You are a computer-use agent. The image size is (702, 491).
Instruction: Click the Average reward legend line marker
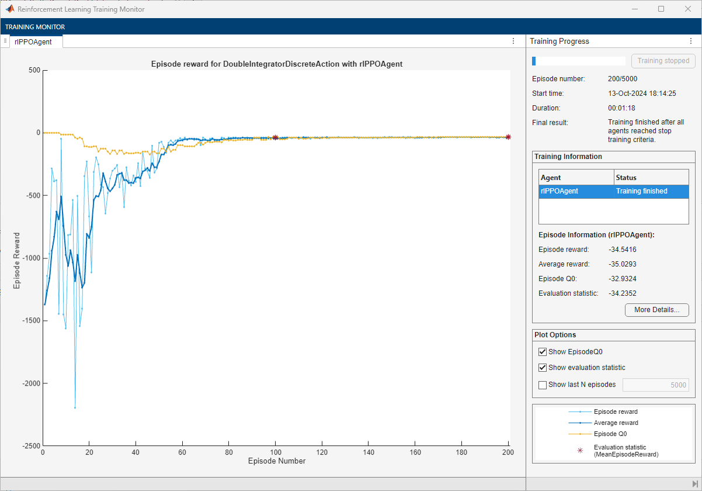(x=579, y=423)
